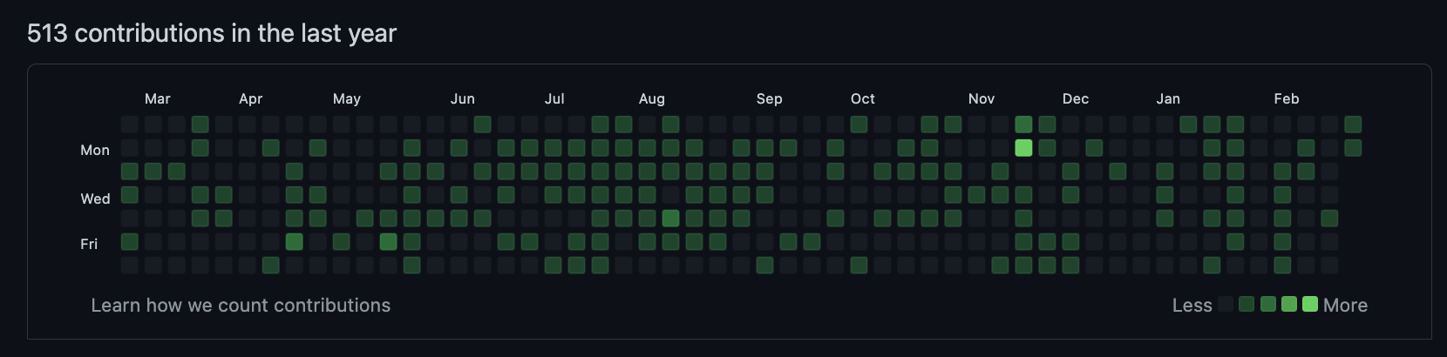Select the Monday cell in the final week column
This screenshot has width=1447, height=357.
click(1353, 148)
